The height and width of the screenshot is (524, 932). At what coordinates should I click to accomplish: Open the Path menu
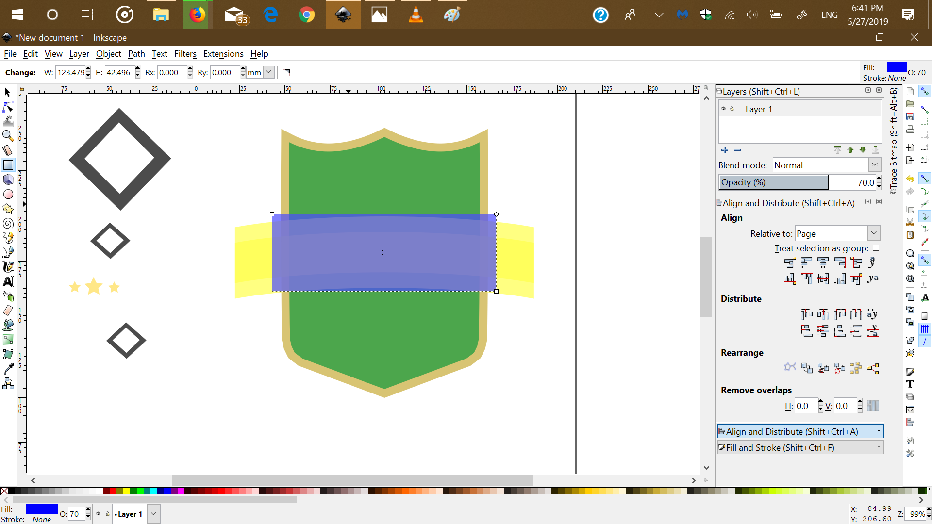[x=136, y=54]
